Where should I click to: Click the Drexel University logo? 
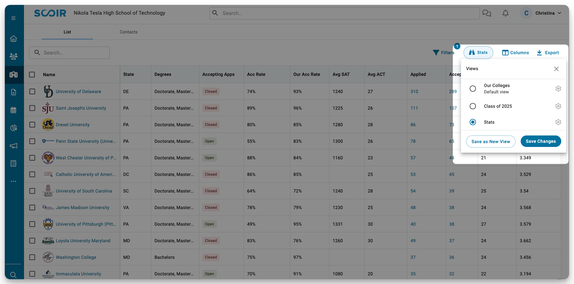(48, 125)
